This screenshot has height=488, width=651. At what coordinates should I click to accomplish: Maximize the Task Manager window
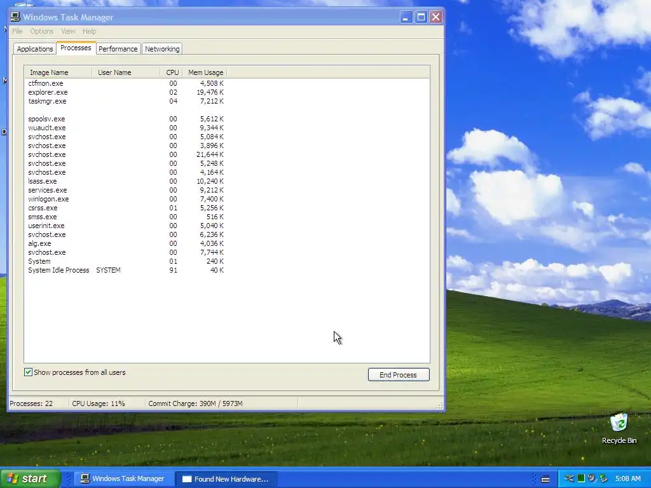pos(421,17)
